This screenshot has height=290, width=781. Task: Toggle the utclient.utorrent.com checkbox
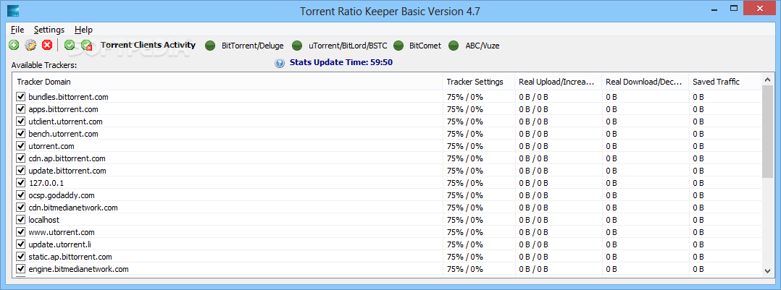tap(21, 121)
